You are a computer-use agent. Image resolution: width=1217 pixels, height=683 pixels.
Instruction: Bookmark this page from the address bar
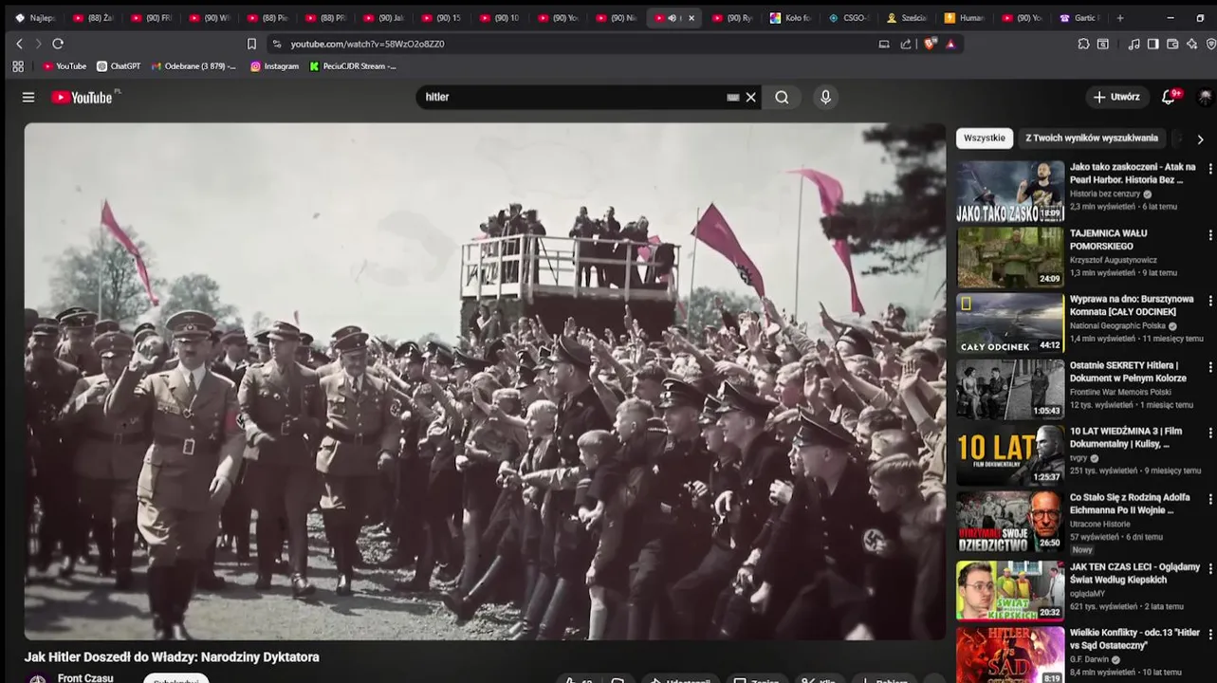tap(251, 44)
